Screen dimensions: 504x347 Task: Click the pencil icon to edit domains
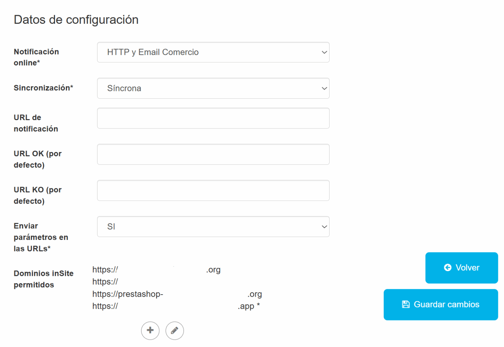[x=174, y=331]
